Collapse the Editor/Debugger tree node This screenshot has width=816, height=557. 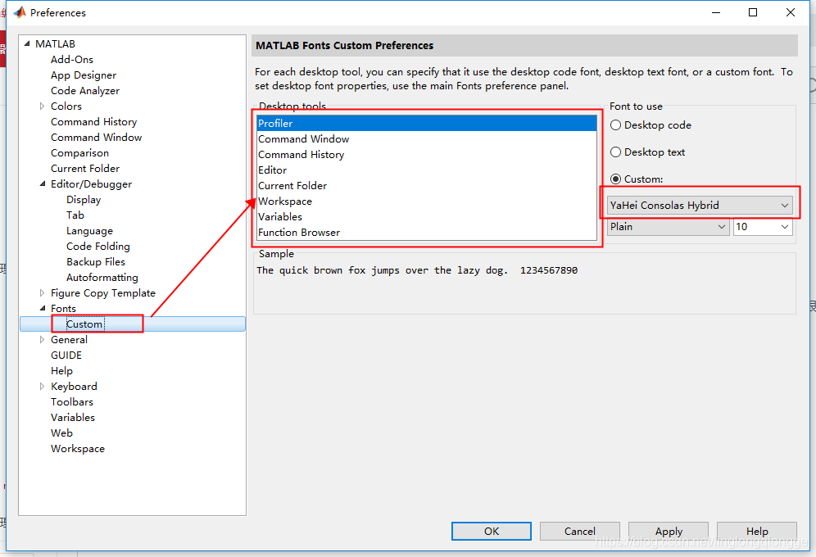click(x=43, y=184)
